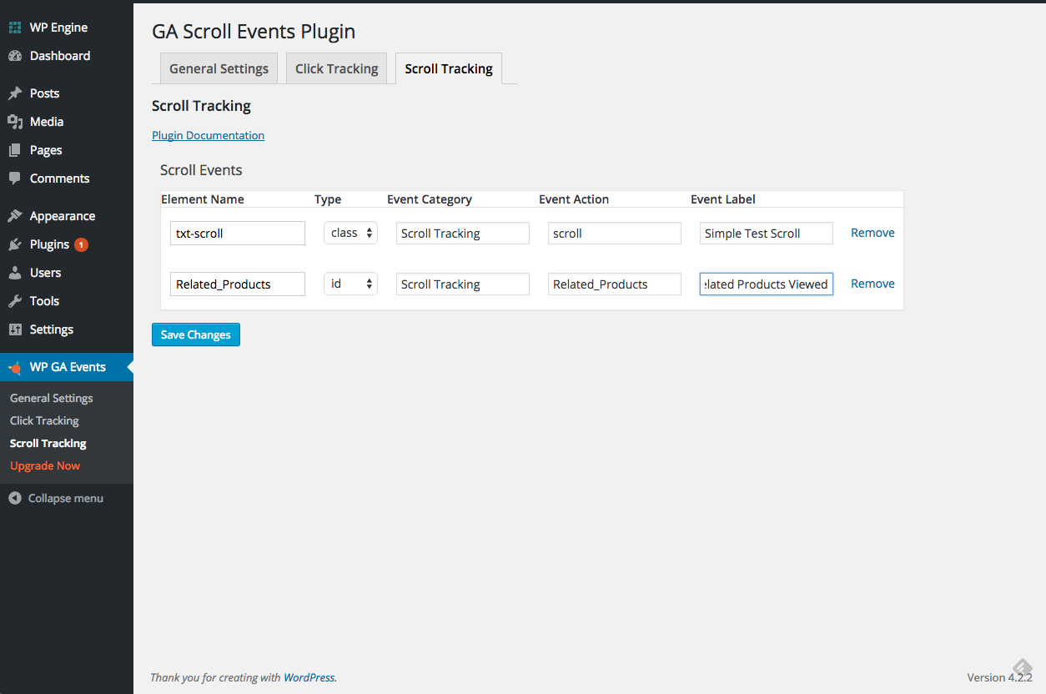Image resolution: width=1046 pixels, height=694 pixels.
Task: Click the Related_Products Element Name field
Action: [x=238, y=284]
